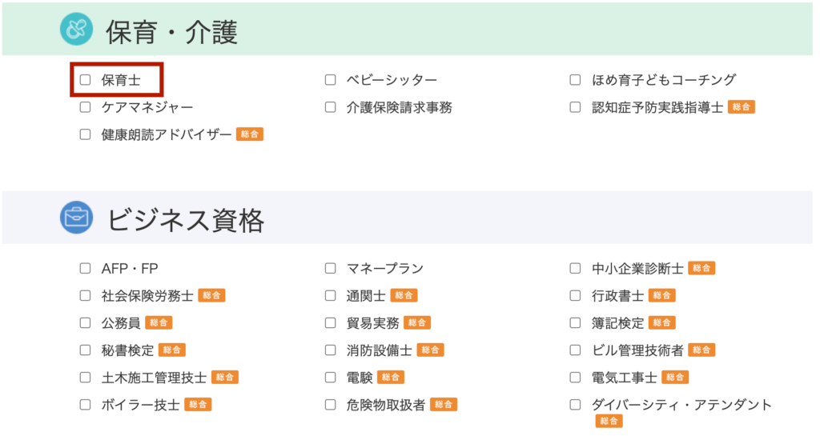Click the 総合 badge under ダイバーシティ・アテンダント
Image resolution: width=820 pixels, height=436 pixels.
(x=609, y=421)
